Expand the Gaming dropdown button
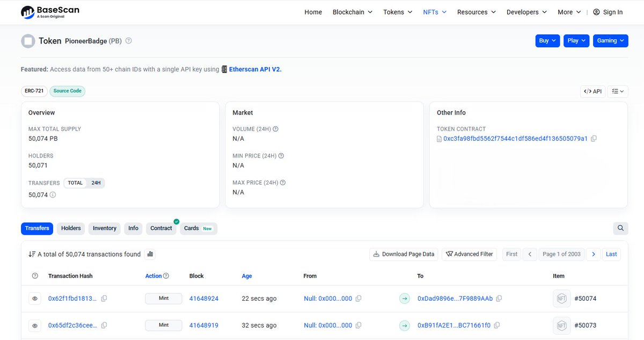Image resolution: width=644 pixels, height=340 pixels. point(610,40)
